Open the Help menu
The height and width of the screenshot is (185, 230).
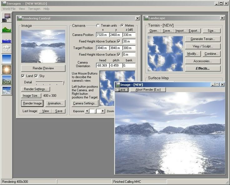pos(46,9)
